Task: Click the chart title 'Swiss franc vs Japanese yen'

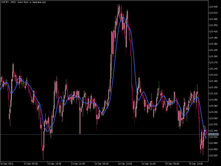Action: click(x=32, y=2)
